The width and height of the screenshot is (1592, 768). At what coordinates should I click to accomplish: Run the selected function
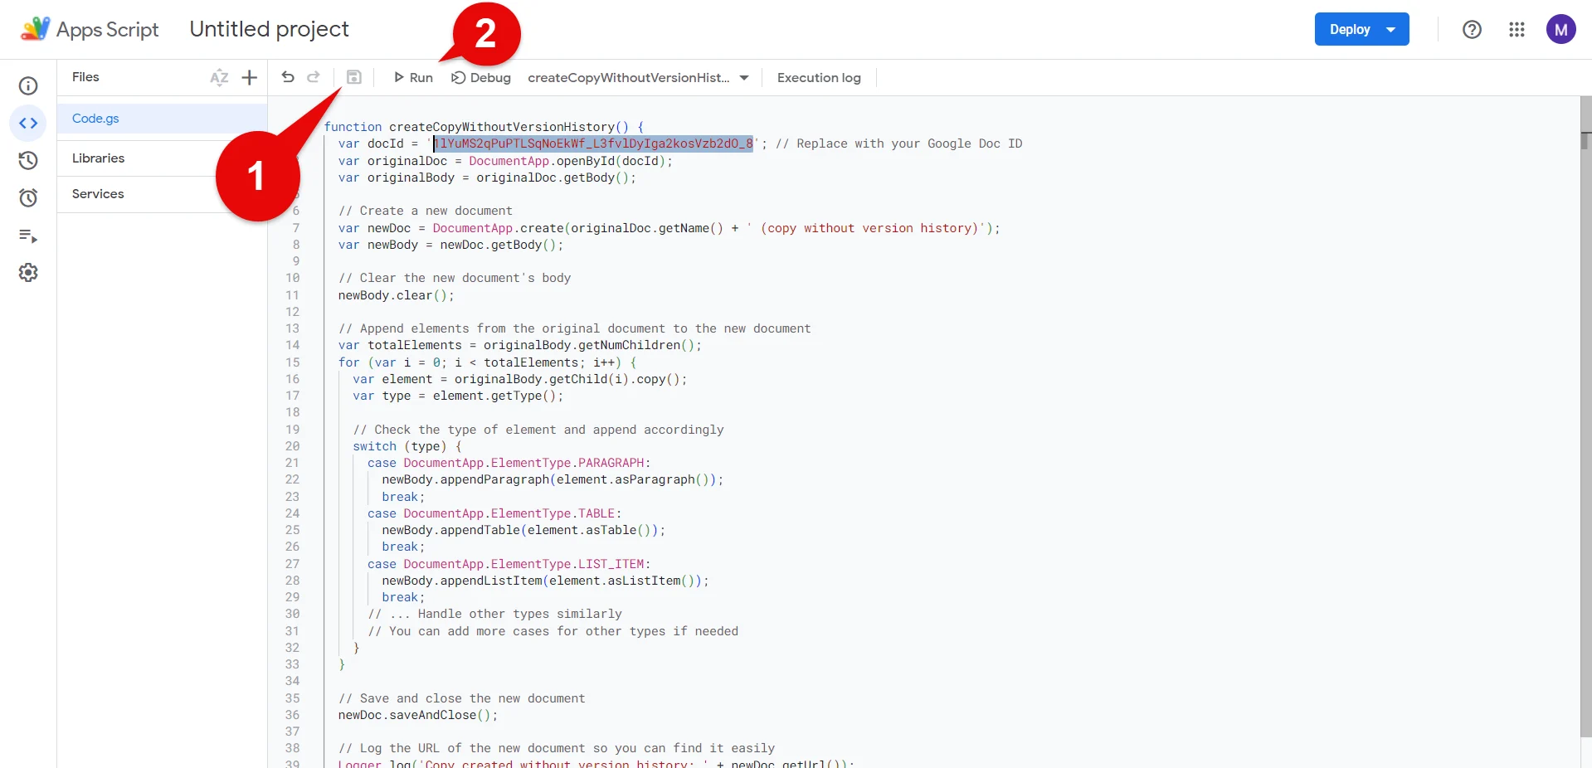413,77
